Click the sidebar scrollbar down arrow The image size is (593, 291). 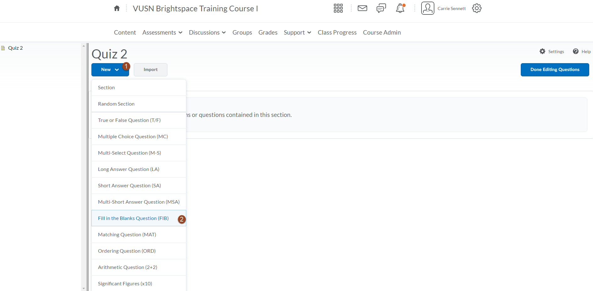(x=84, y=288)
